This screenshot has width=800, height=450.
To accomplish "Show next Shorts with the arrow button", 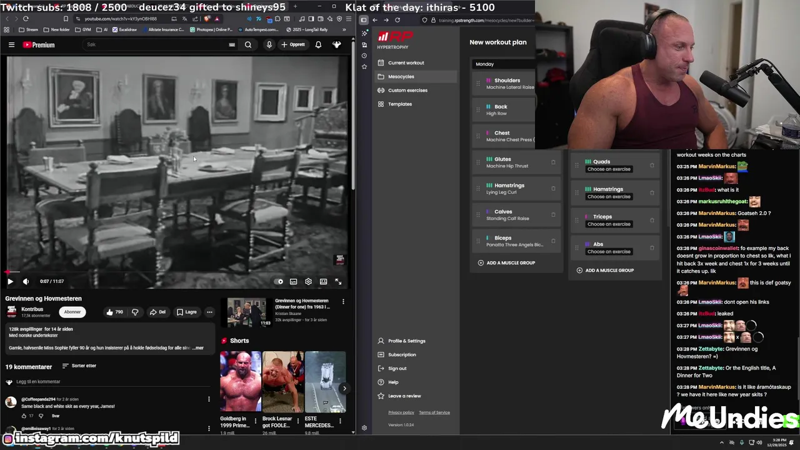I will pyautogui.click(x=344, y=389).
